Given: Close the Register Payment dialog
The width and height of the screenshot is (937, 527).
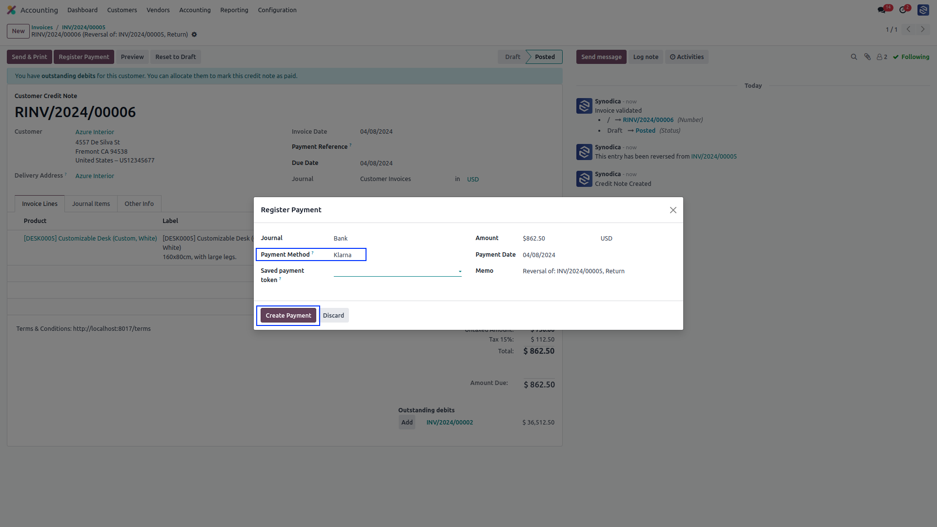Looking at the screenshot, I should [673, 210].
